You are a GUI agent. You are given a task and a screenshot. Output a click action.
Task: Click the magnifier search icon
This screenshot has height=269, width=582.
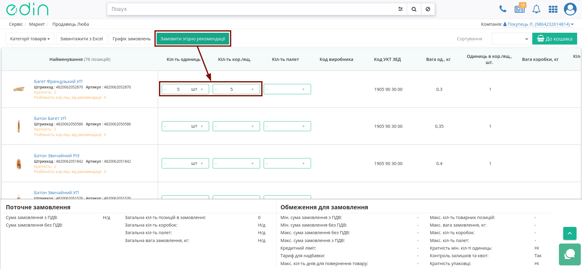point(414,9)
